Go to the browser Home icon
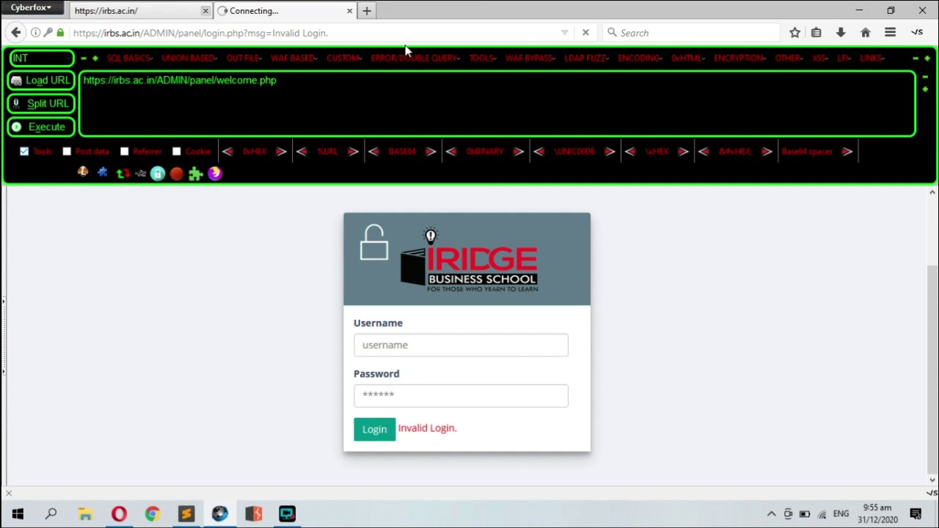Screen dimensions: 939x528 pyautogui.click(x=866, y=32)
